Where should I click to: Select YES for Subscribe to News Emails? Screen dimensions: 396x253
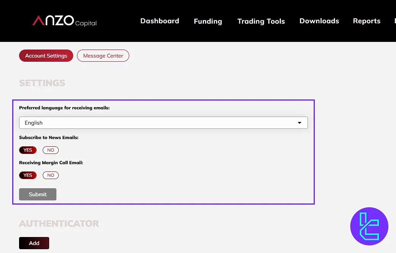28,150
